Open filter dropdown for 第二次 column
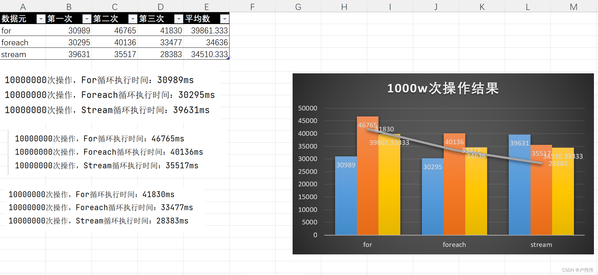Viewport: 598px width, 275px height. [133, 19]
